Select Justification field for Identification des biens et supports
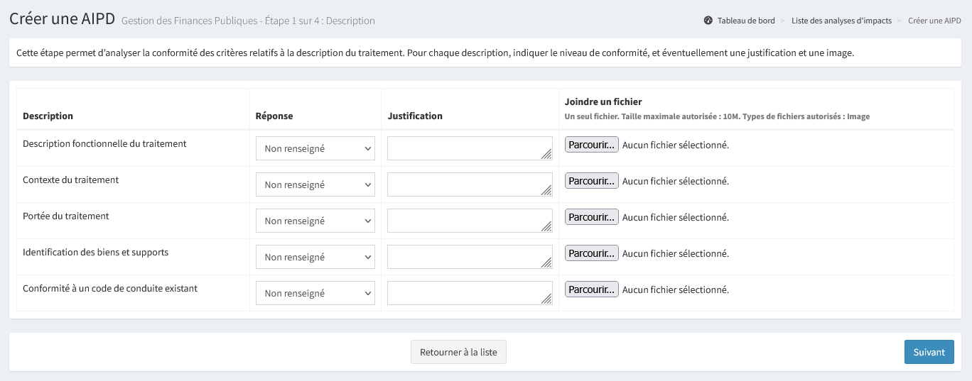The width and height of the screenshot is (972, 381). (x=470, y=257)
